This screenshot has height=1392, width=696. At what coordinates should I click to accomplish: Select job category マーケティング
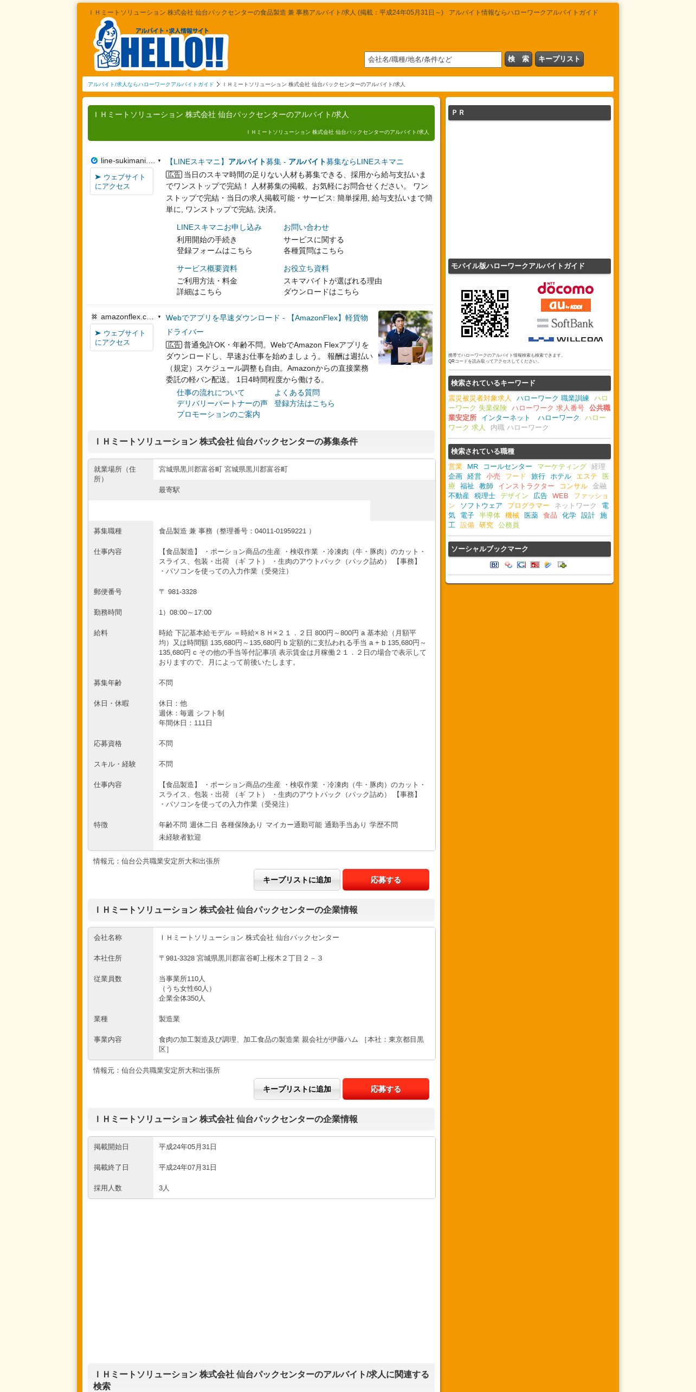[x=562, y=467]
